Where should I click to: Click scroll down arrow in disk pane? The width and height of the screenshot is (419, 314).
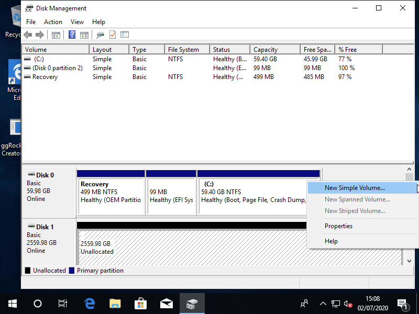pyautogui.click(x=409, y=261)
